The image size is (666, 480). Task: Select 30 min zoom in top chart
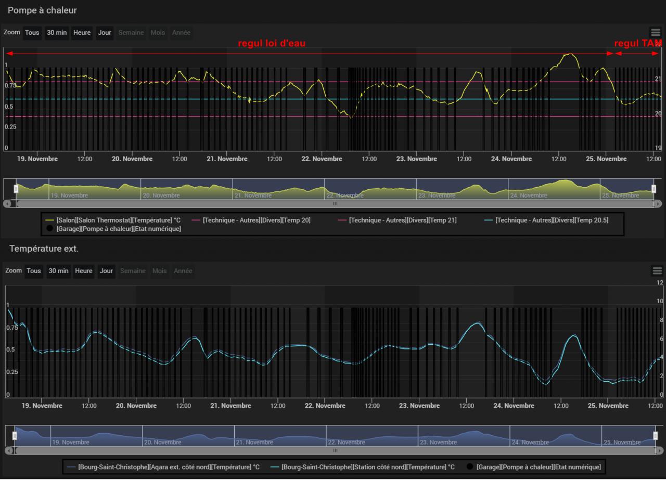(x=57, y=32)
